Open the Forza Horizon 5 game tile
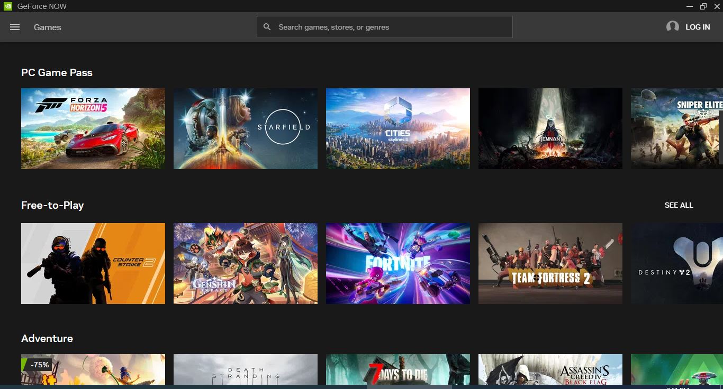723x389 pixels. pos(93,128)
